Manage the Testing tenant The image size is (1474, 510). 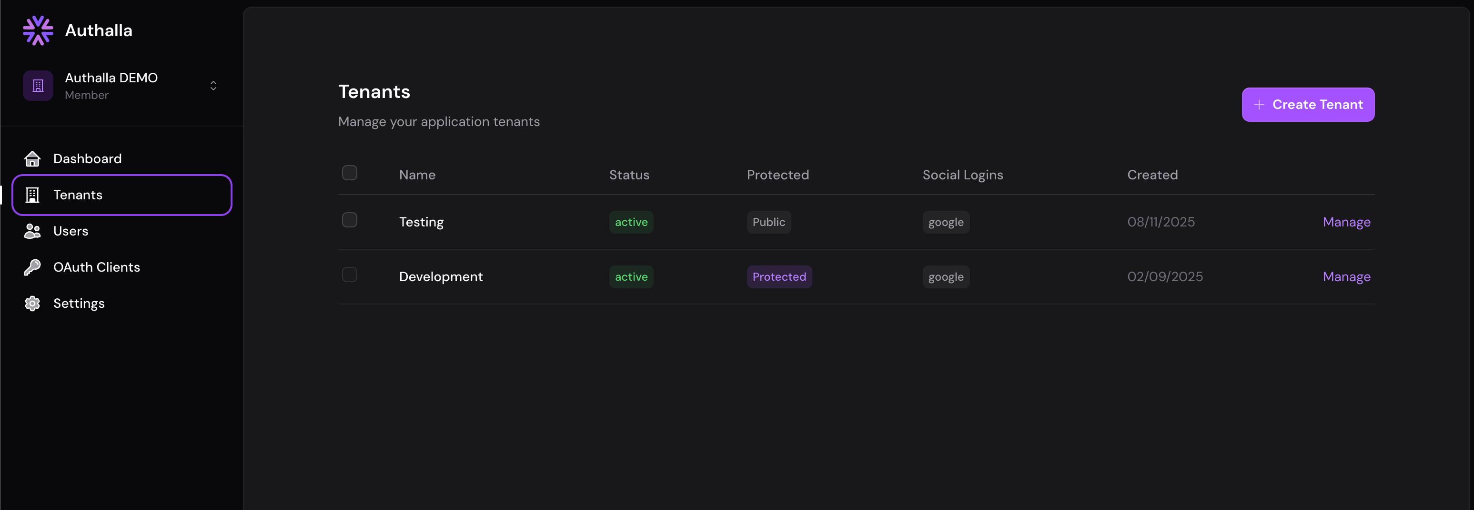pyautogui.click(x=1346, y=222)
